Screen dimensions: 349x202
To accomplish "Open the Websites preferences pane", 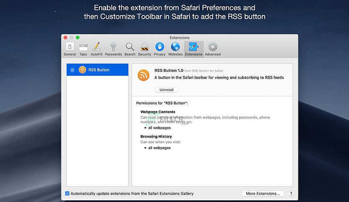I will tap(175, 49).
